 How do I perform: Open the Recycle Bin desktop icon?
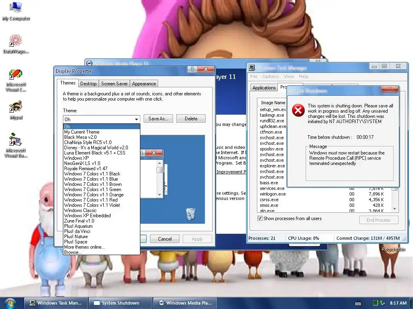click(393, 249)
